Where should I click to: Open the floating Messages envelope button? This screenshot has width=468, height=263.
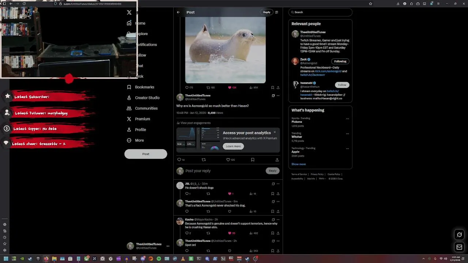click(x=460, y=247)
